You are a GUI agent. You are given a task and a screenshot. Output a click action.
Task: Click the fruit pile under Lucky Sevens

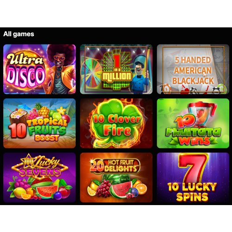point(39,189)
